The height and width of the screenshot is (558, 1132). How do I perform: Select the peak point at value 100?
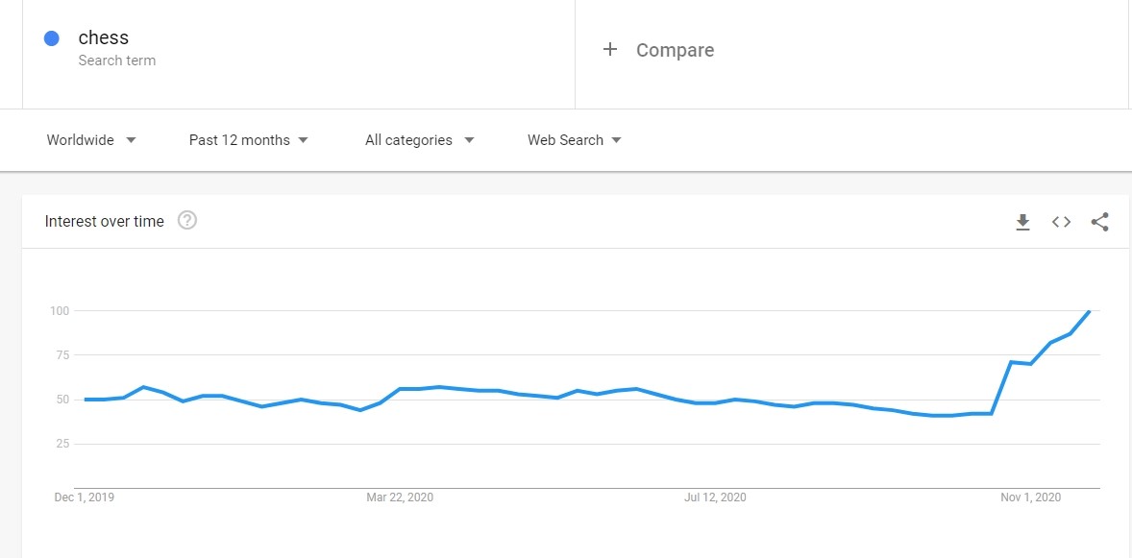(x=1089, y=311)
